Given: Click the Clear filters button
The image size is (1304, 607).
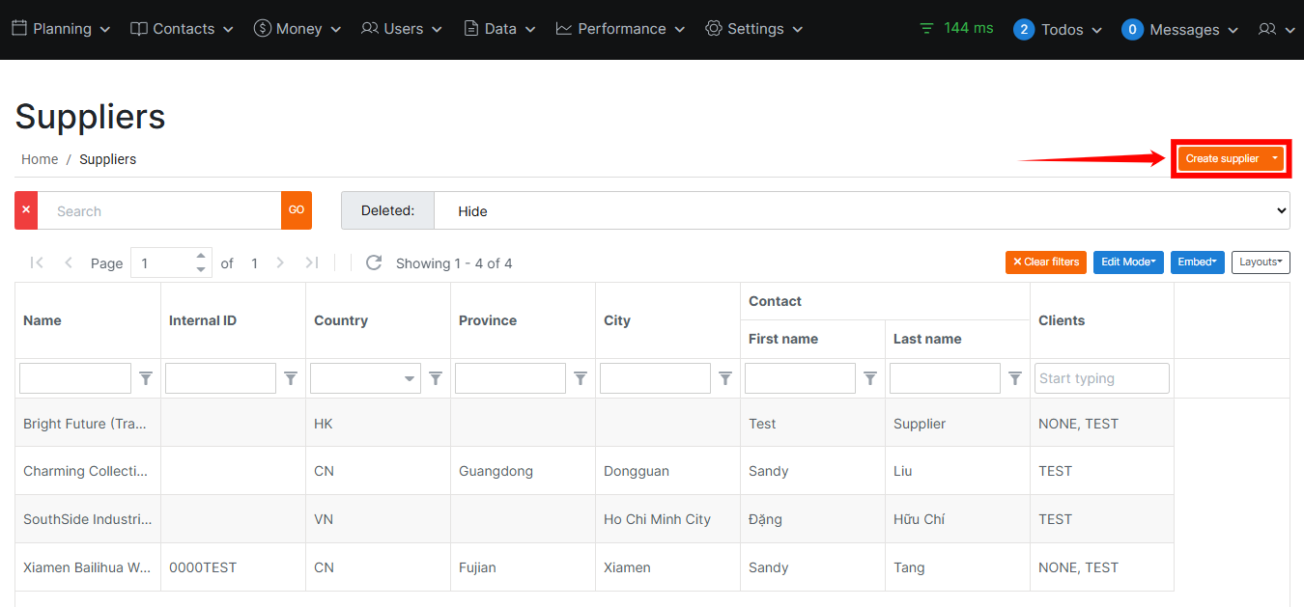Looking at the screenshot, I should (1046, 262).
